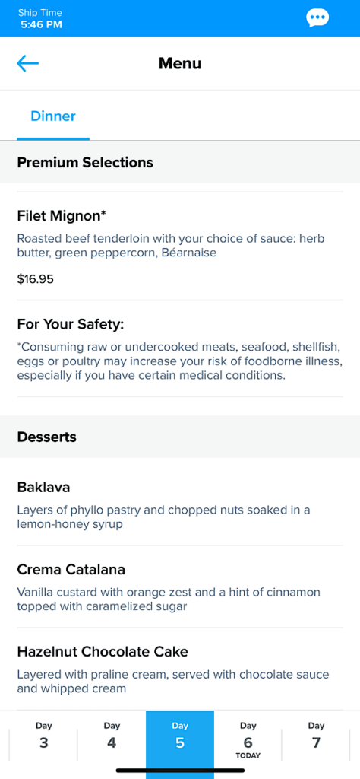Open the chat bubble icon
The image size is (360, 779).
click(x=317, y=18)
